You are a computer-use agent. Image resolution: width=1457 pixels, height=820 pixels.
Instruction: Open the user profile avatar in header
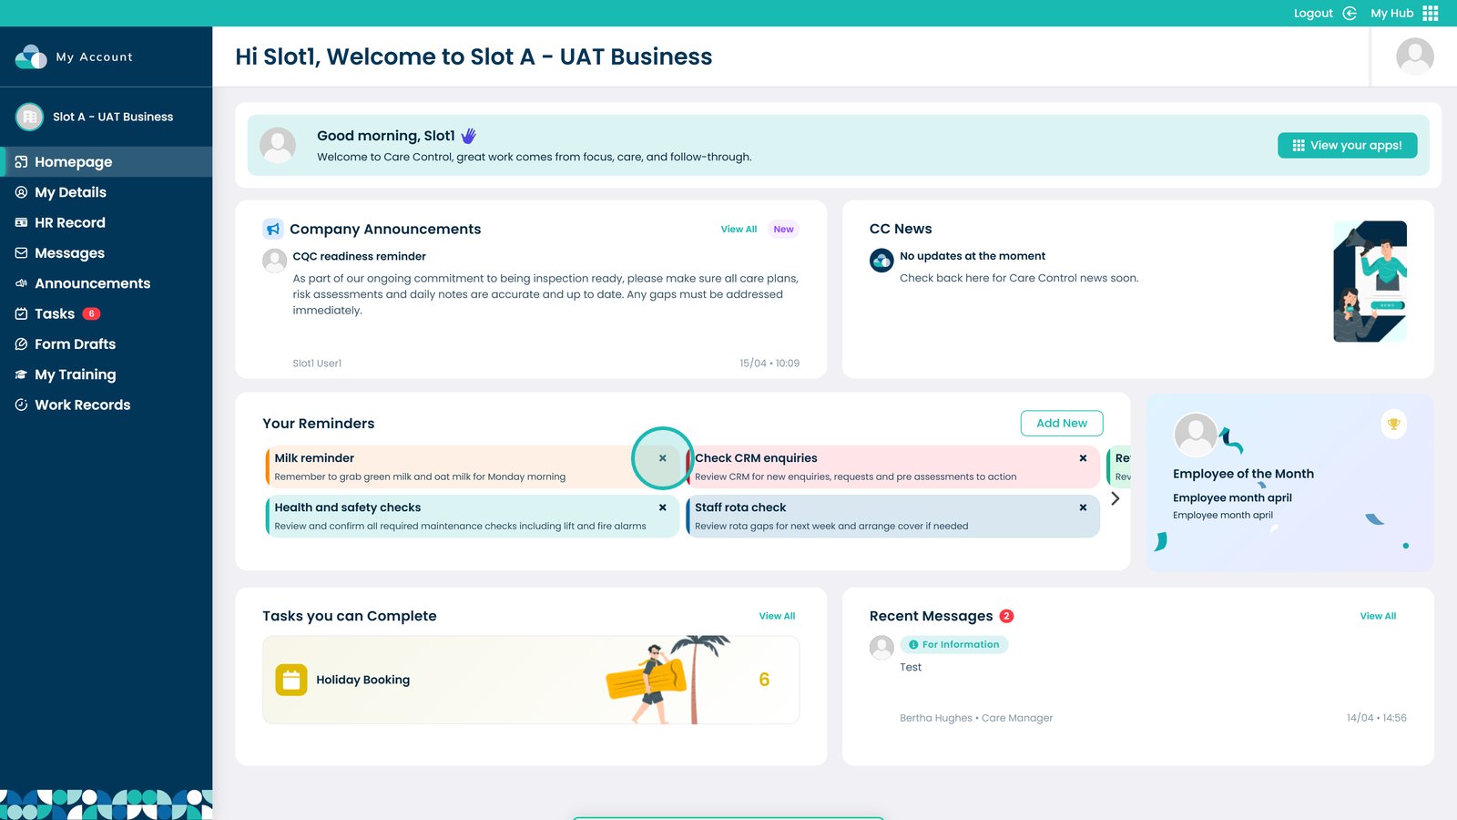1414,56
